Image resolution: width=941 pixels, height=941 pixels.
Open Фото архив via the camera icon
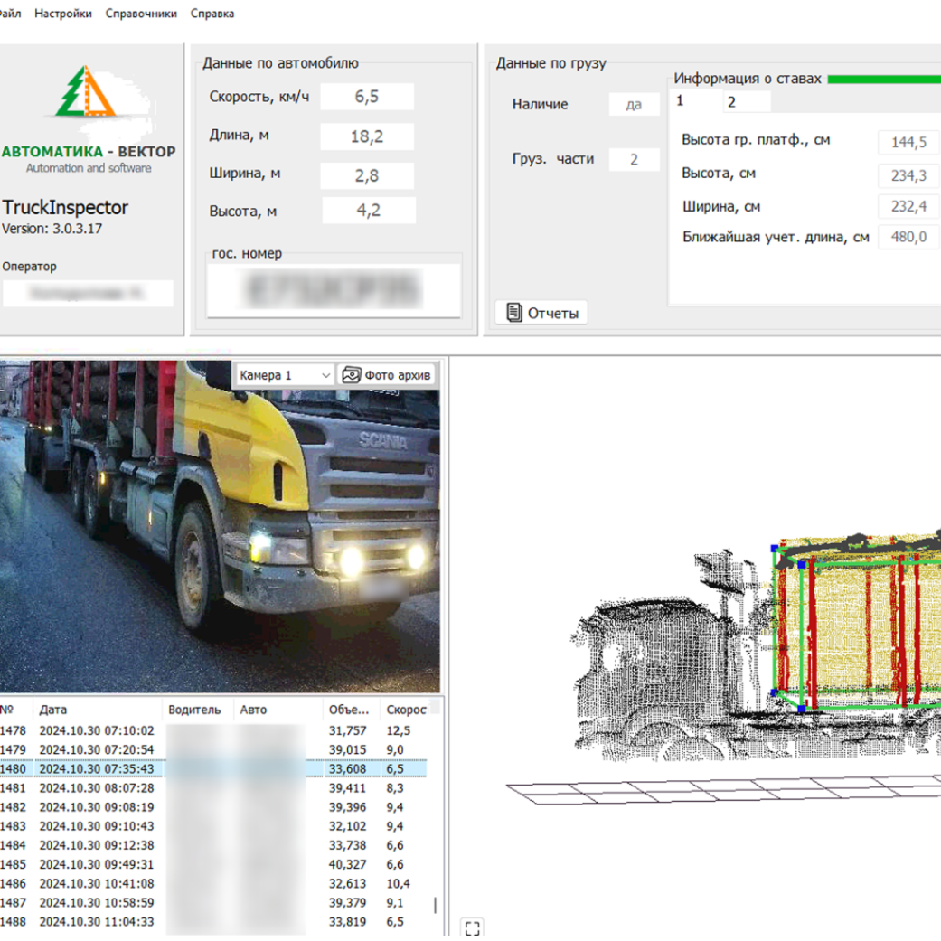coord(352,375)
